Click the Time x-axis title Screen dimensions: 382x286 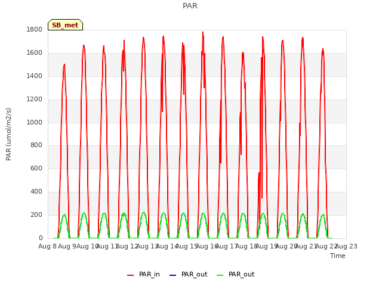pos(338,256)
